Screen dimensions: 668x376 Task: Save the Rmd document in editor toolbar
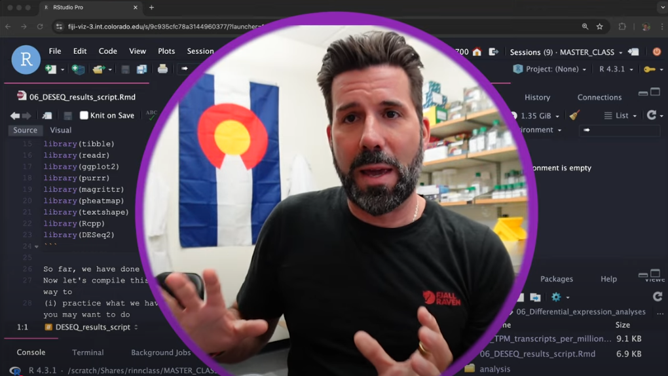(x=67, y=115)
